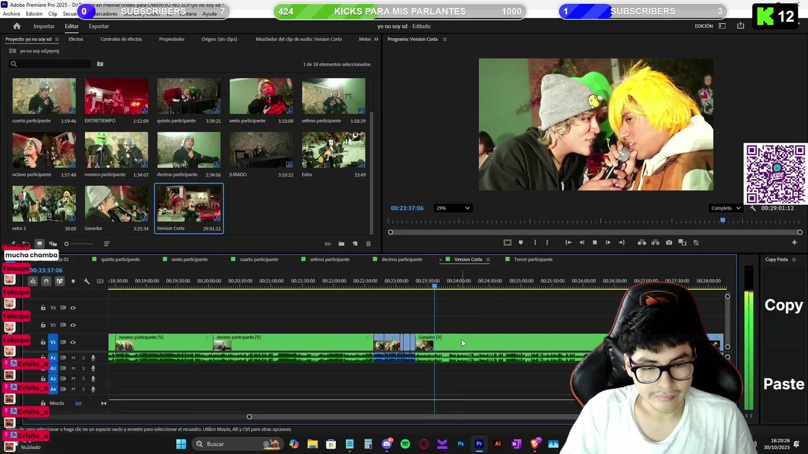This screenshot has height=454, width=808.
Task: Create new bin folder icon
Action: pos(342,244)
